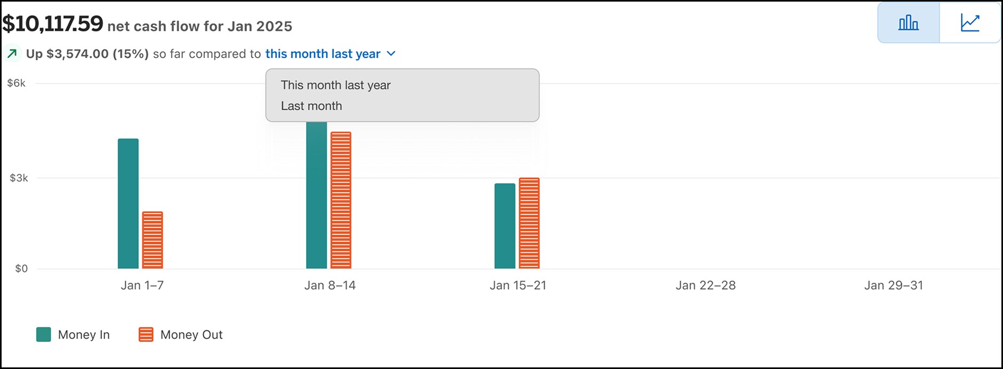Choose 'Last month' from the menu
The width and height of the screenshot is (1003, 369).
(311, 105)
